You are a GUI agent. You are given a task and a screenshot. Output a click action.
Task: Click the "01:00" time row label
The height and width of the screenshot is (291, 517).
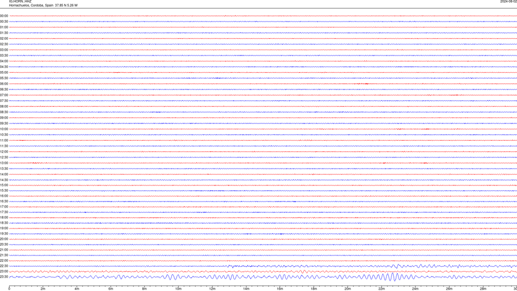[x=4, y=27]
